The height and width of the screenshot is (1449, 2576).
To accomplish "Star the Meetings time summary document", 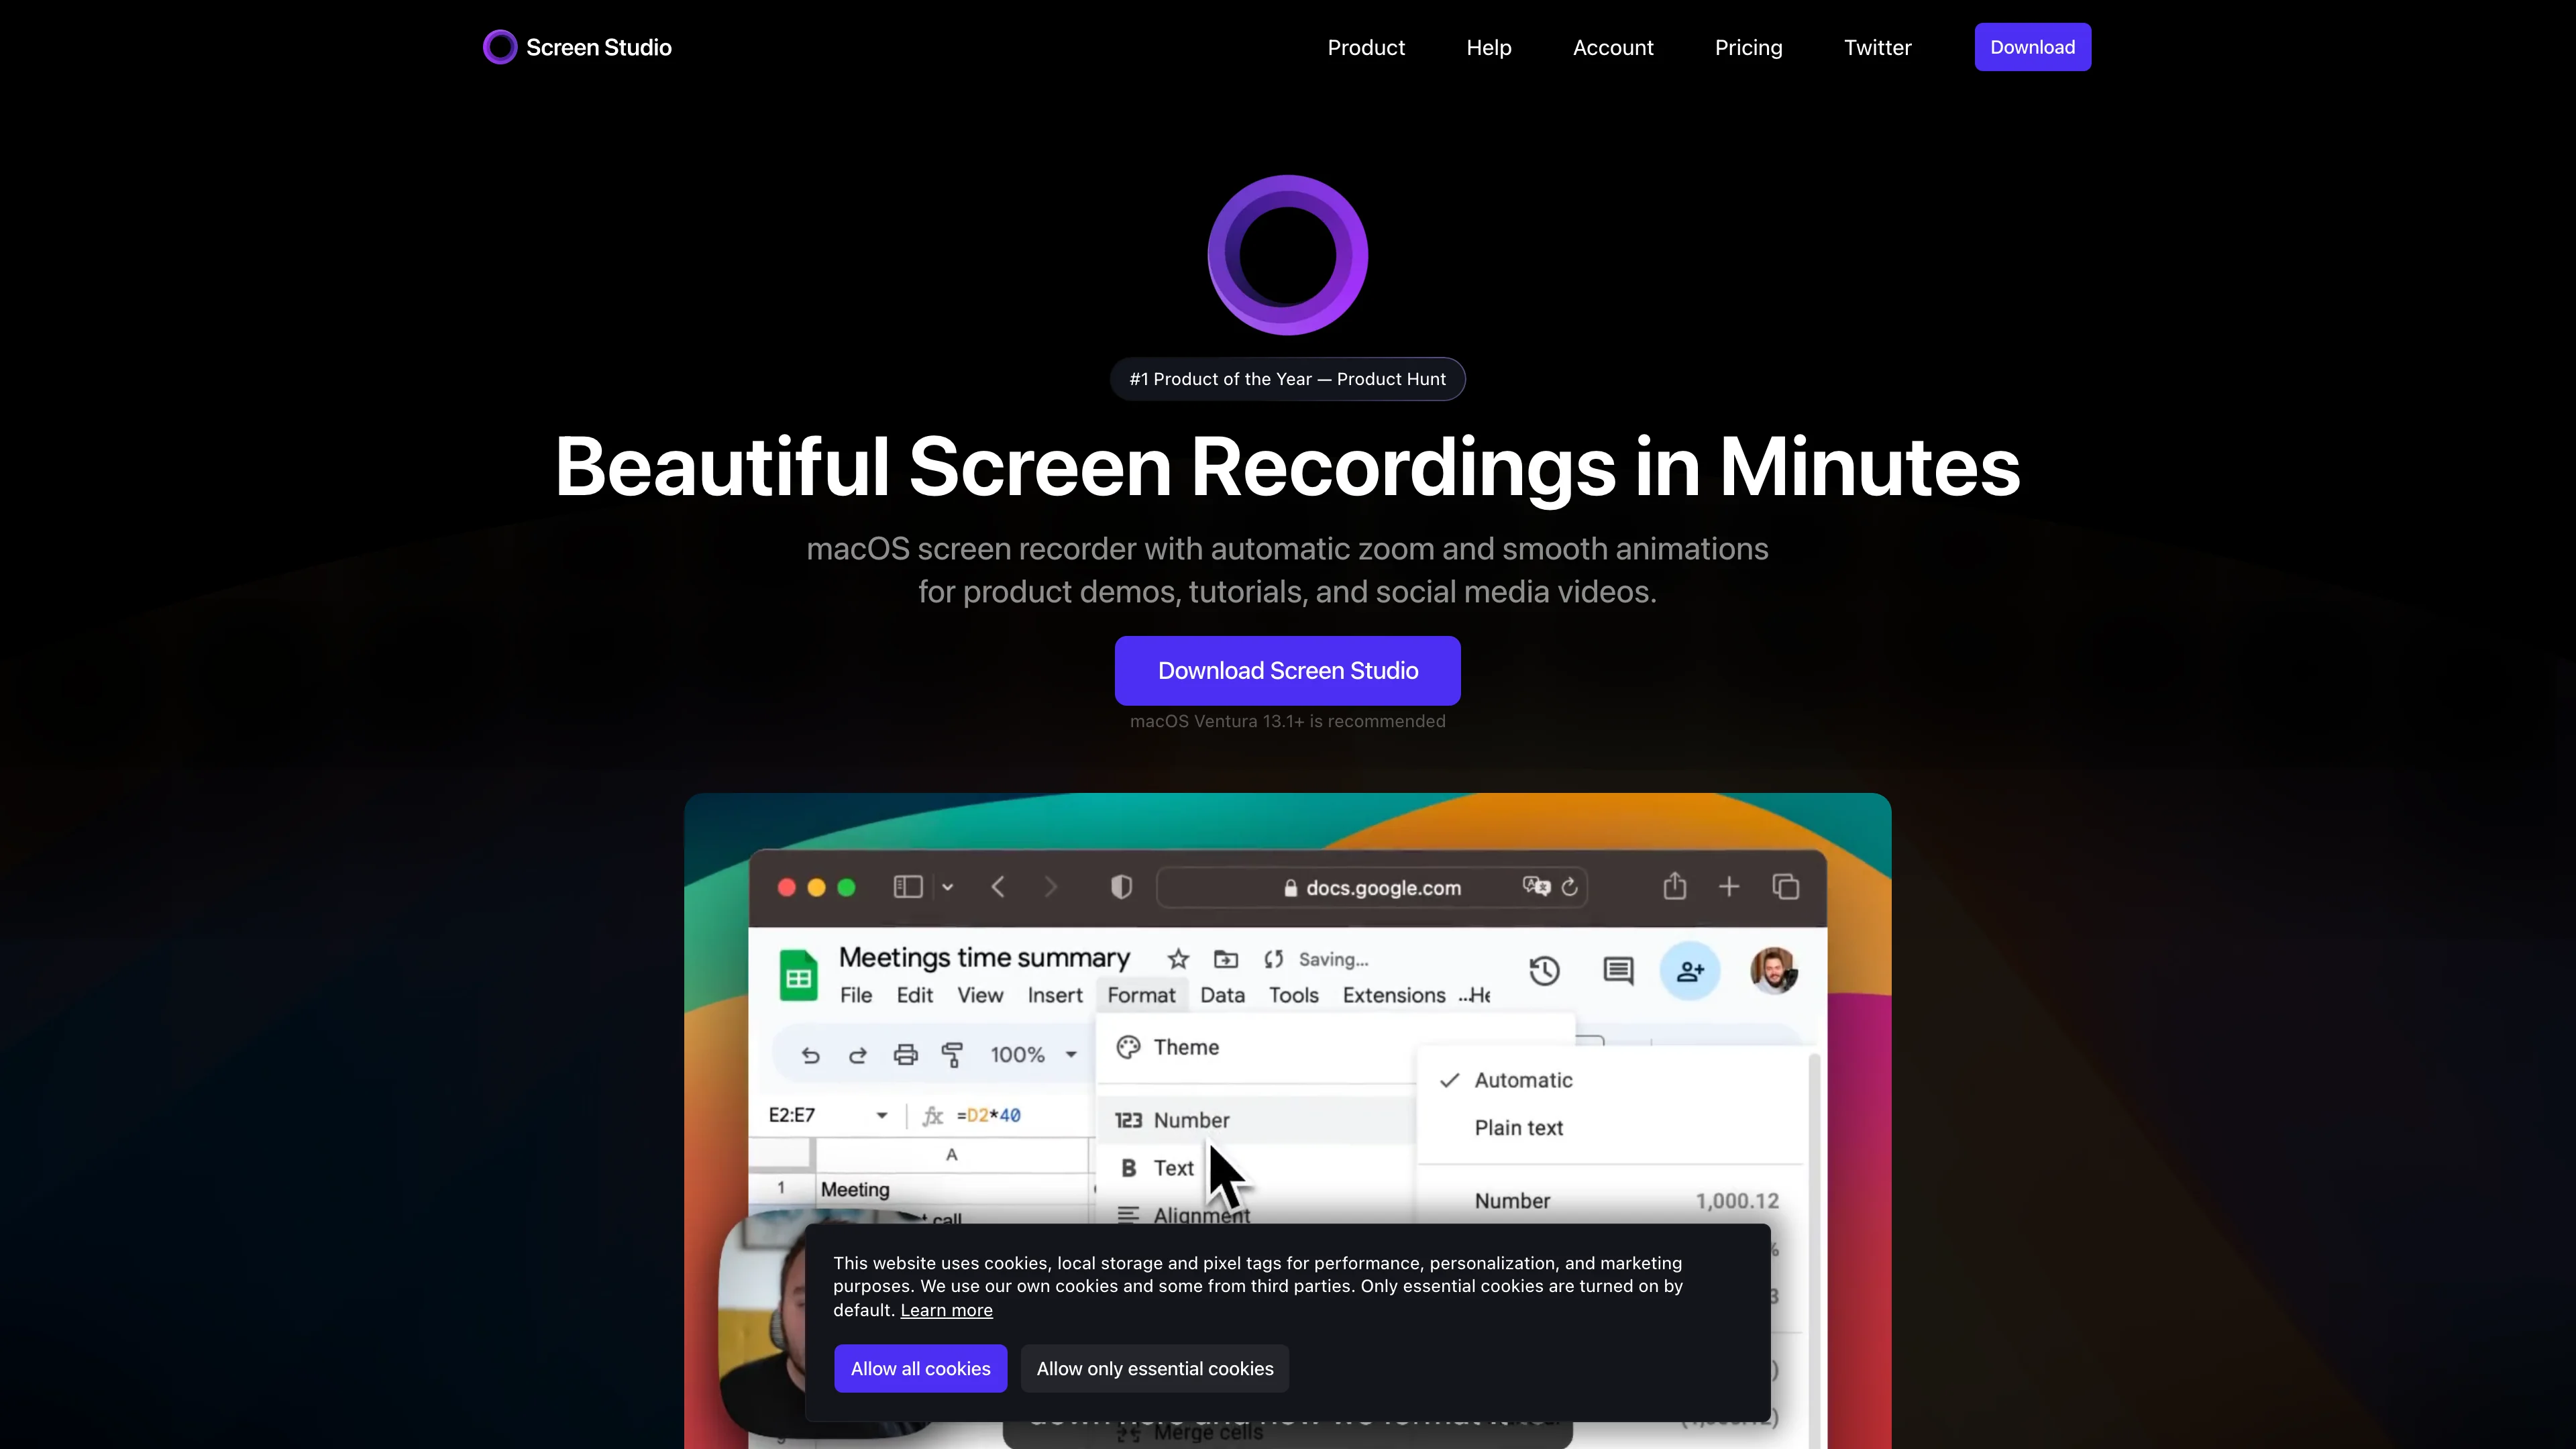I will pos(1178,959).
